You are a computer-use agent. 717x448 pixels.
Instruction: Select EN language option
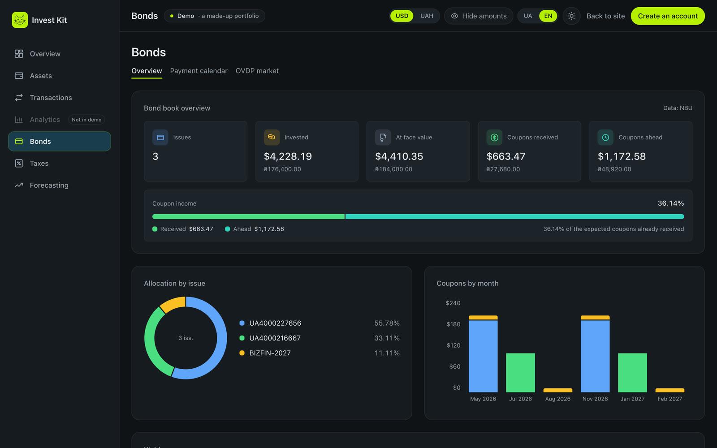tap(548, 16)
